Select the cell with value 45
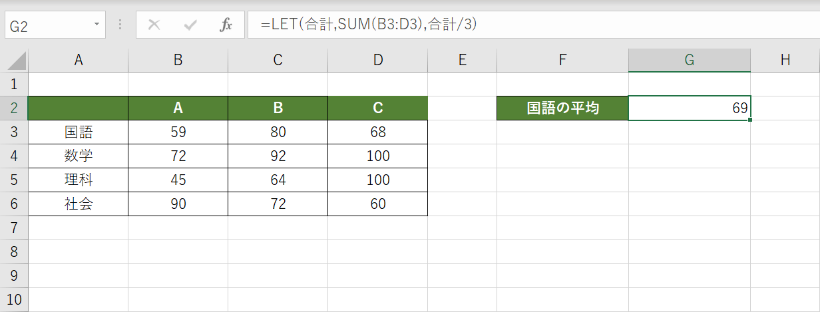 pyautogui.click(x=178, y=180)
